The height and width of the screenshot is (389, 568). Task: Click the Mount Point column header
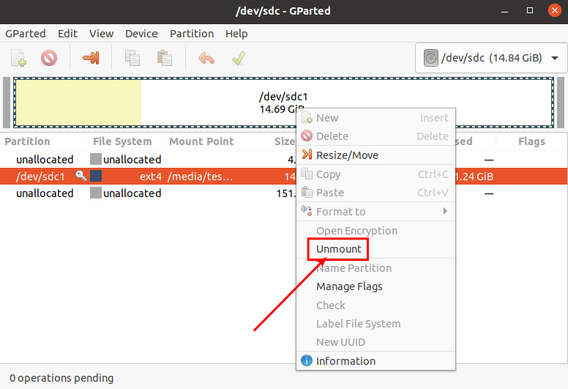tap(201, 141)
